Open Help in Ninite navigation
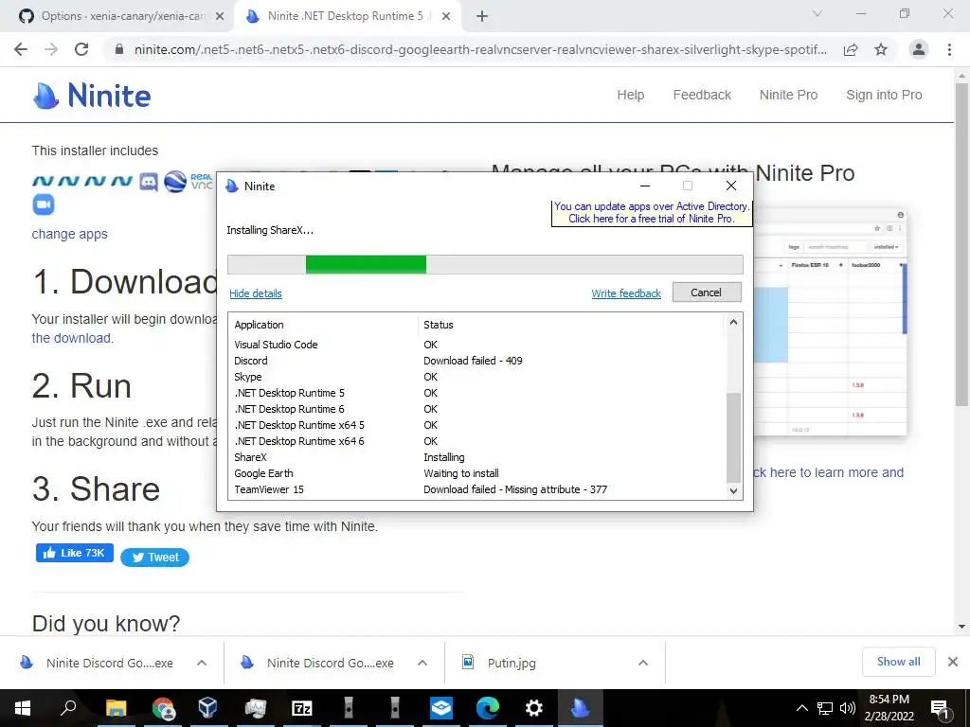The image size is (970, 727). 630,95
